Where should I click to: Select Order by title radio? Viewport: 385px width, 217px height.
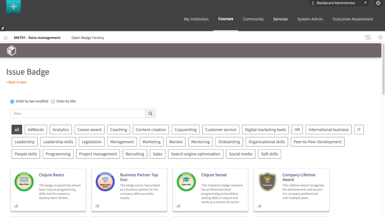[53, 102]
